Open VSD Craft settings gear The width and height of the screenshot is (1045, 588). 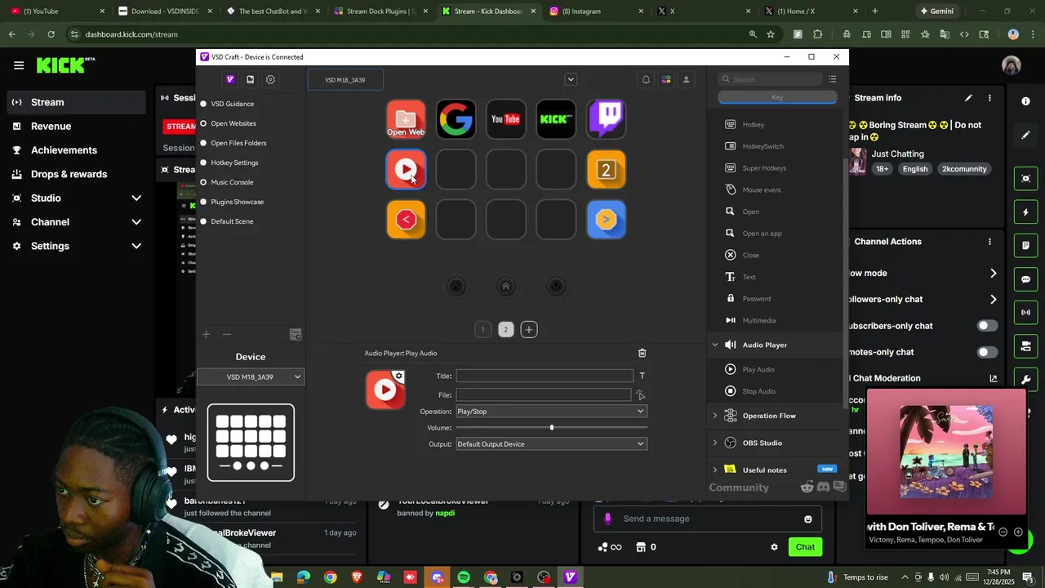tap(270, 79)
